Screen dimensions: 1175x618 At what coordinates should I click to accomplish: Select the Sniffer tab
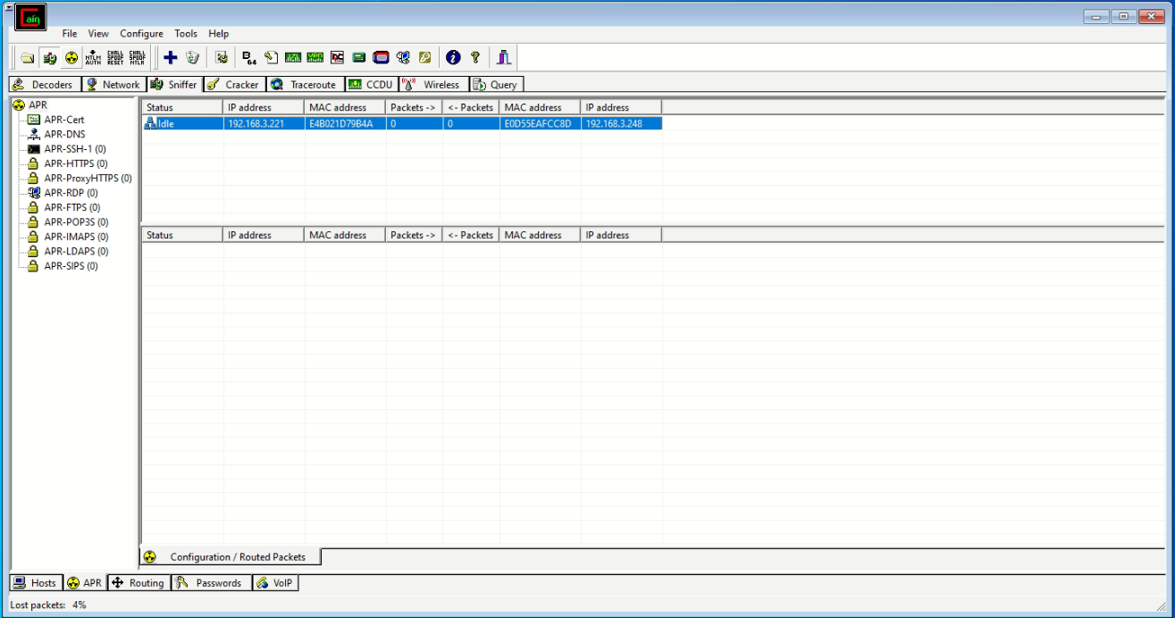coord(173,85)
